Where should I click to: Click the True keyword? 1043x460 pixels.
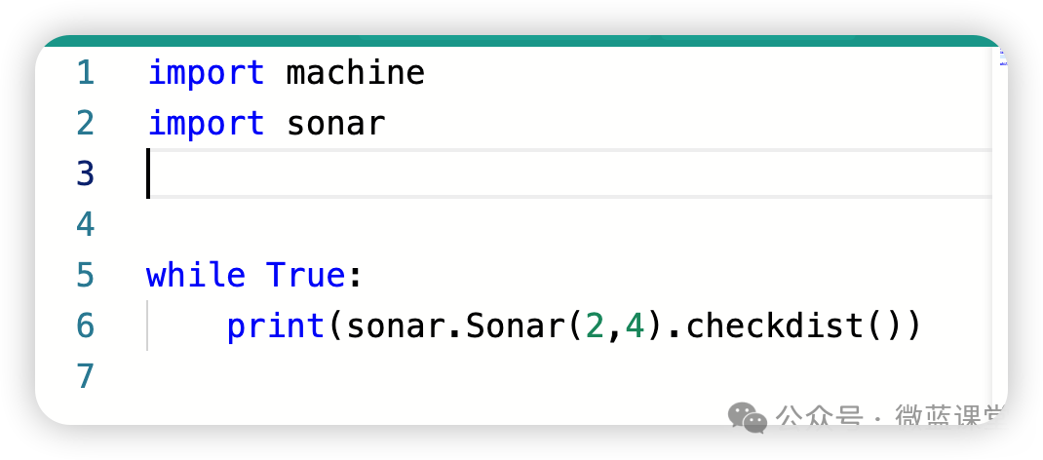(x=306, y=275)
